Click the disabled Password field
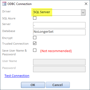90x90 pixels. coord(59,69)
